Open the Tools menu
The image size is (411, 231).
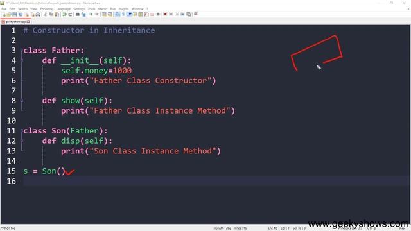[91, 9]
